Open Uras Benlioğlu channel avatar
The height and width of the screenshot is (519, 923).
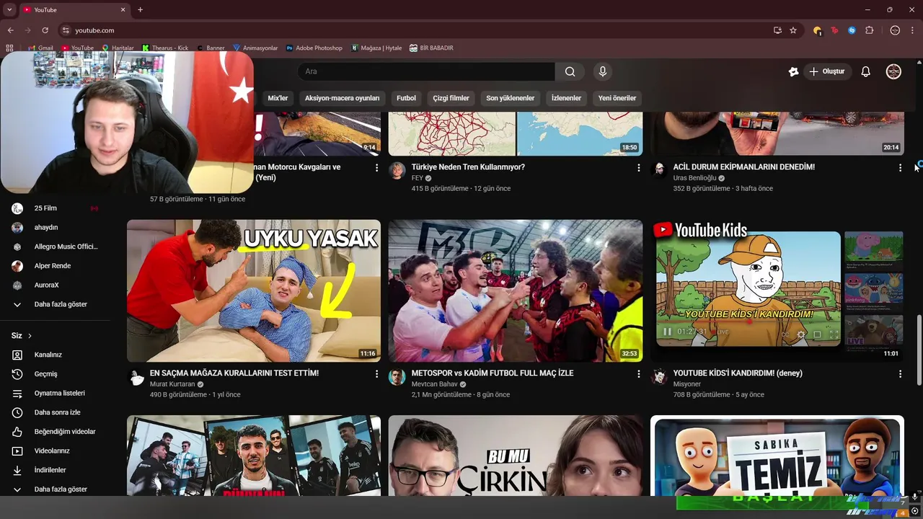click(659, 170)
